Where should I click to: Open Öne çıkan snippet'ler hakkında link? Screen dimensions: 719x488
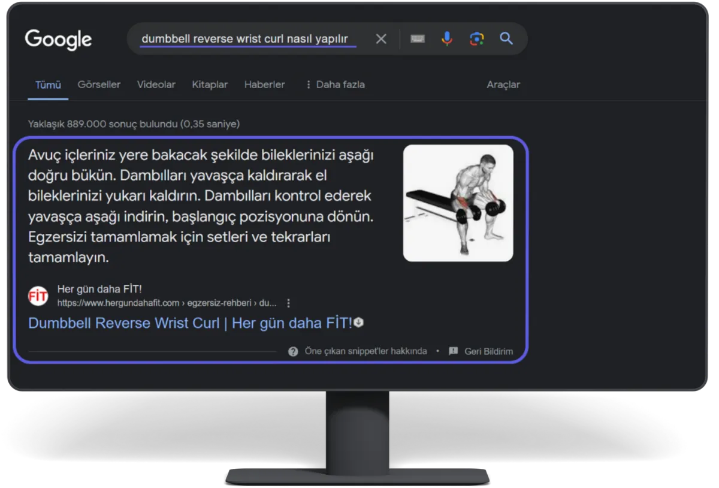tap(365, 351)
